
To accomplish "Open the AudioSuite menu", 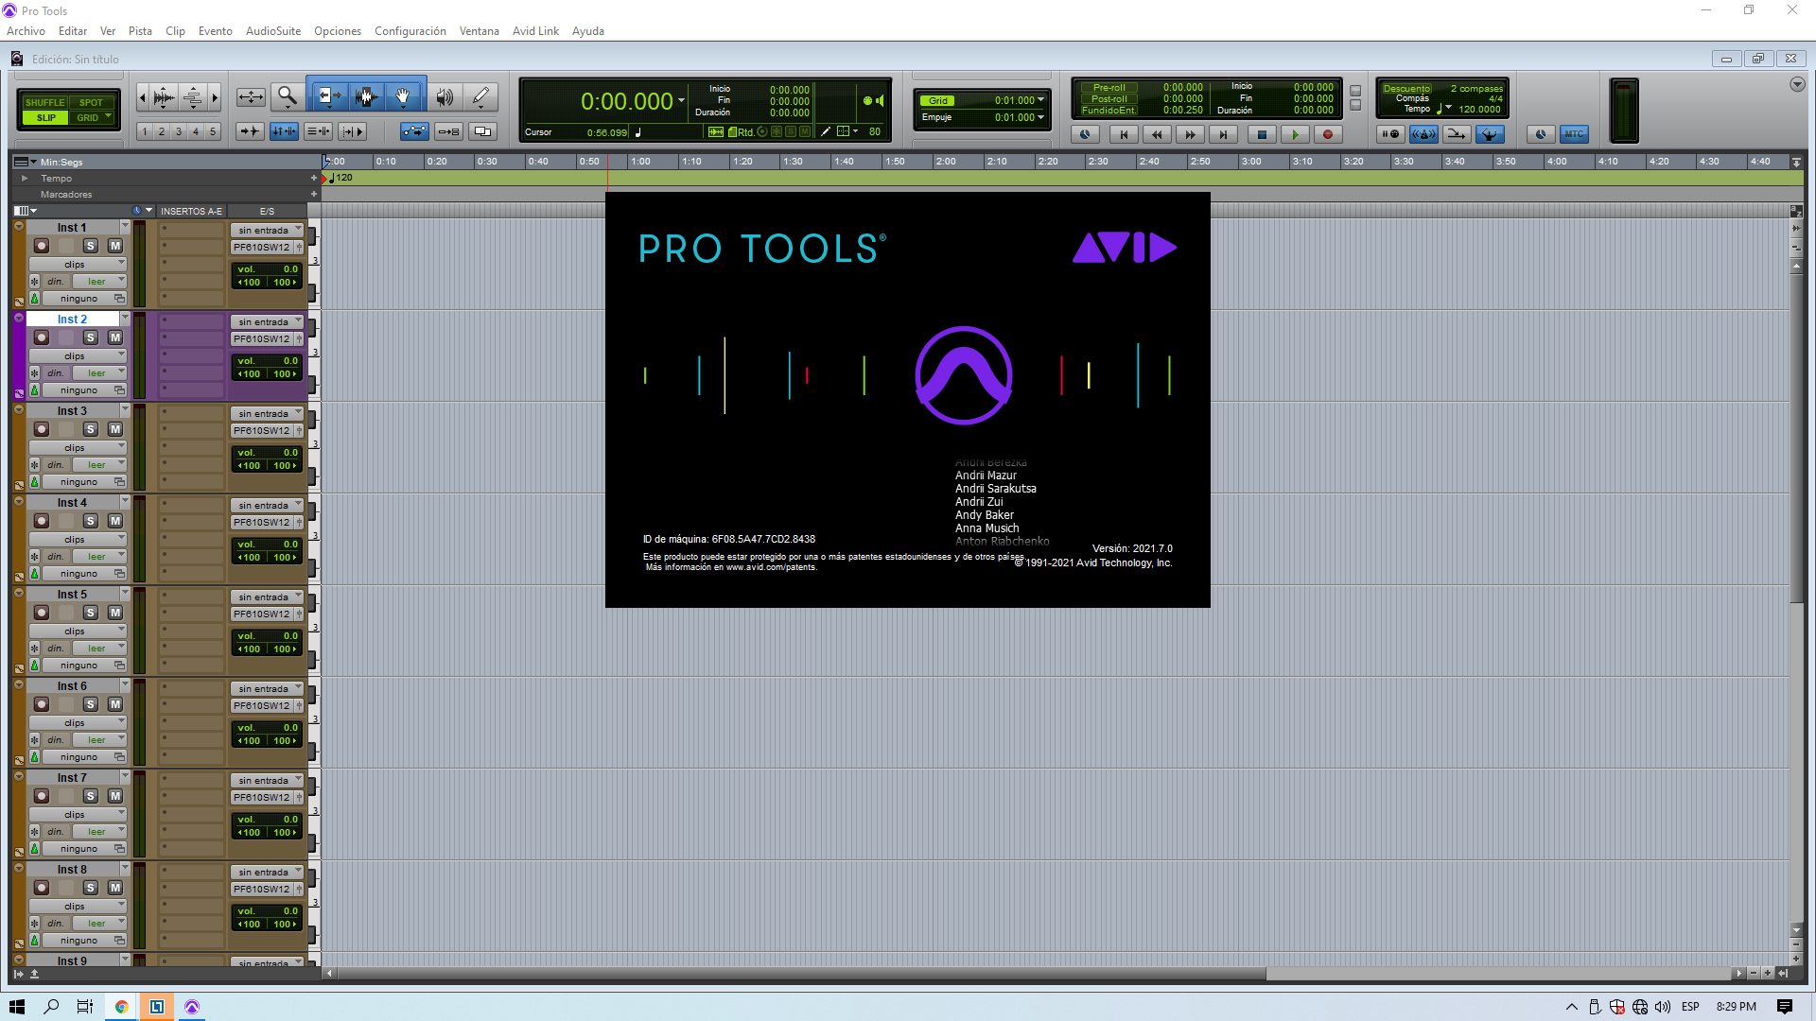I will point(272,30).
